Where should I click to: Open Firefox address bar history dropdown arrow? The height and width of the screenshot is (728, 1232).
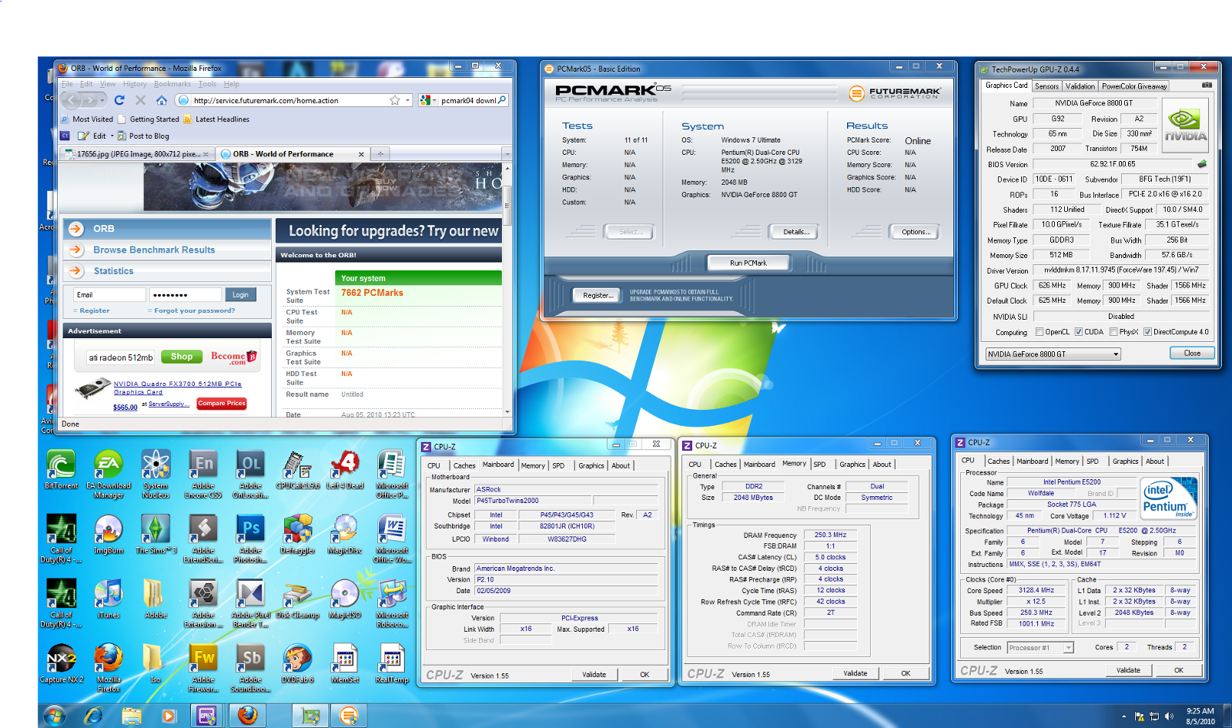[x=408, y=100]
